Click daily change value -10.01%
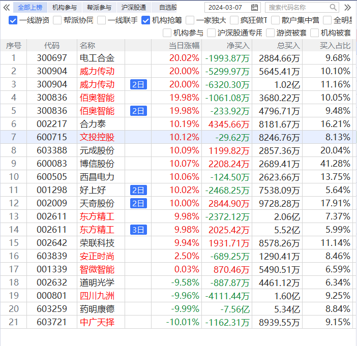This screenshot has width=357, height=346. pyautogui.click(x=183, y=322)
